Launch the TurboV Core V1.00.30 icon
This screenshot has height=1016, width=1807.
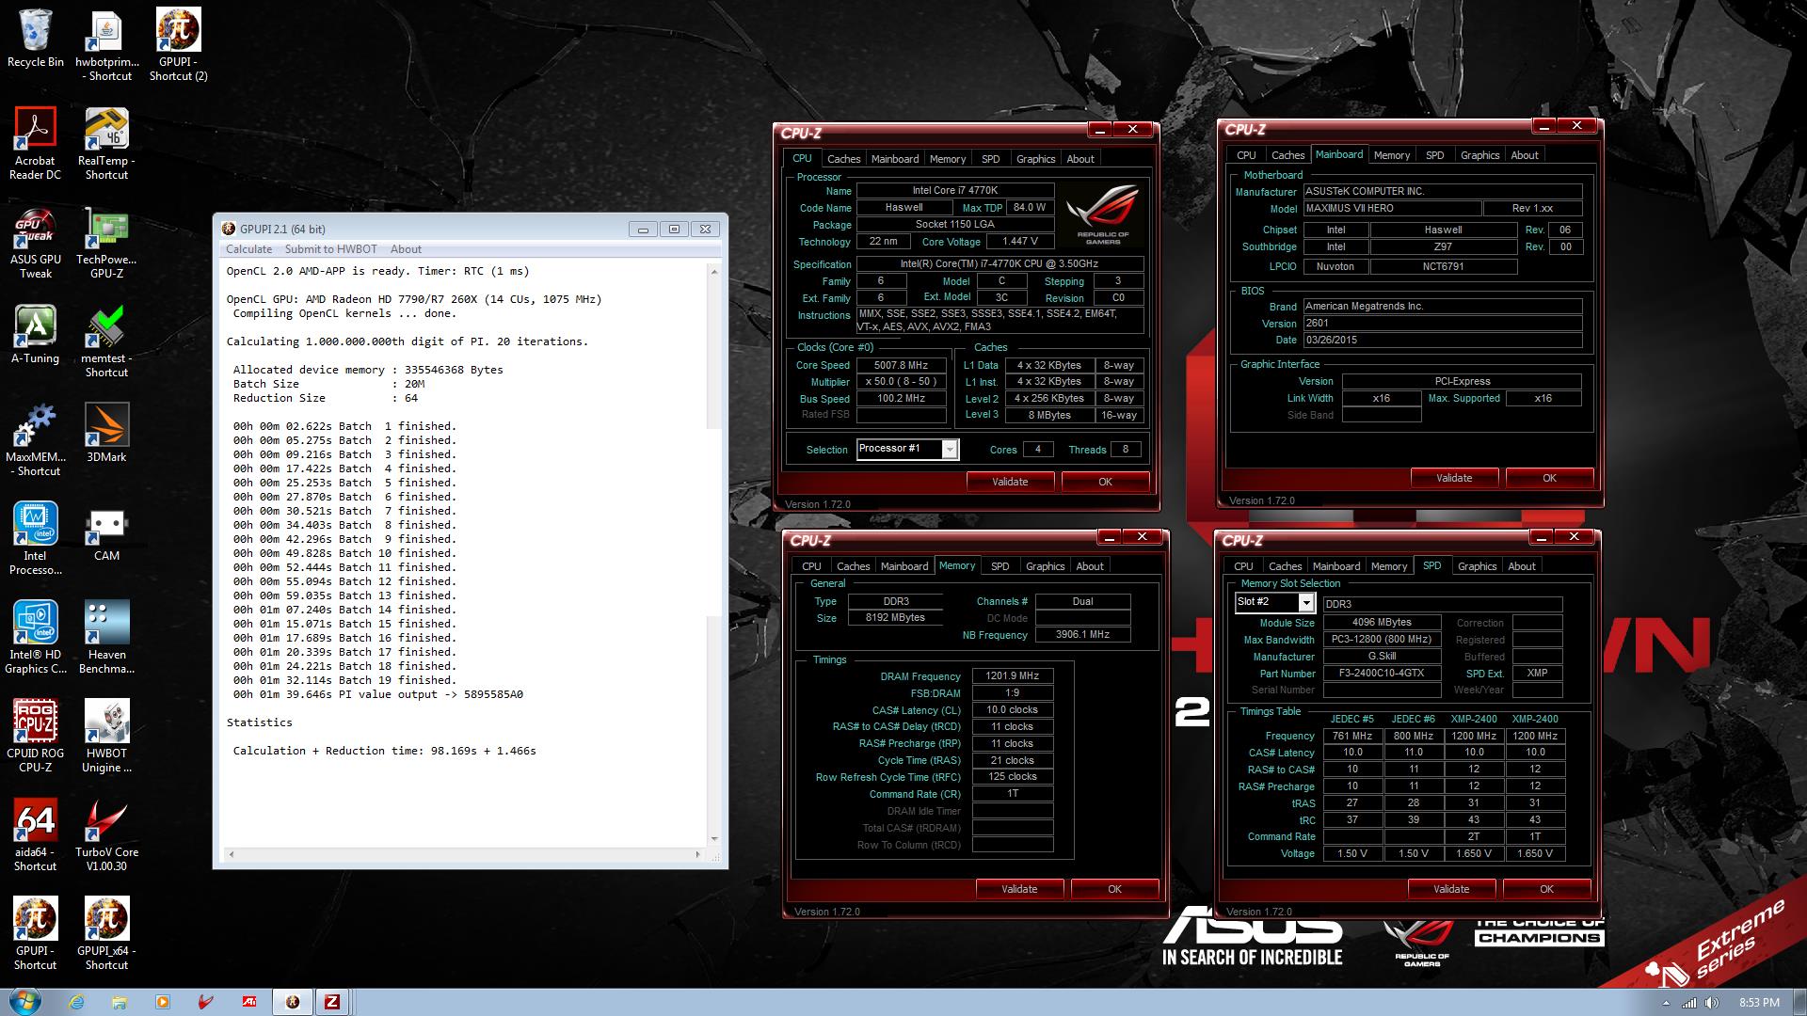click(x=106, y=835)
